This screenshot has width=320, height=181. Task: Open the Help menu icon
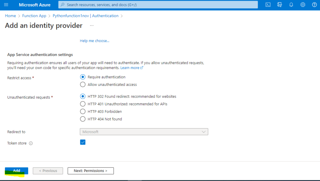[x=314, y=5]
